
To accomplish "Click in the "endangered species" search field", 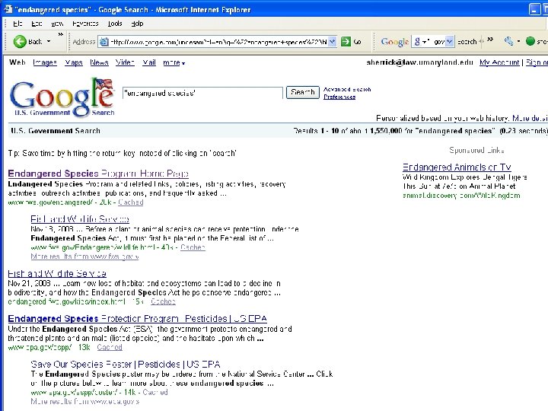I will (202, 93).
